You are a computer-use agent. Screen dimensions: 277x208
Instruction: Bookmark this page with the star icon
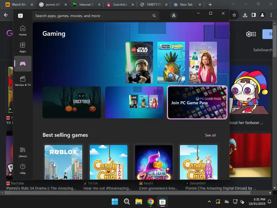(x=234, y=15)
